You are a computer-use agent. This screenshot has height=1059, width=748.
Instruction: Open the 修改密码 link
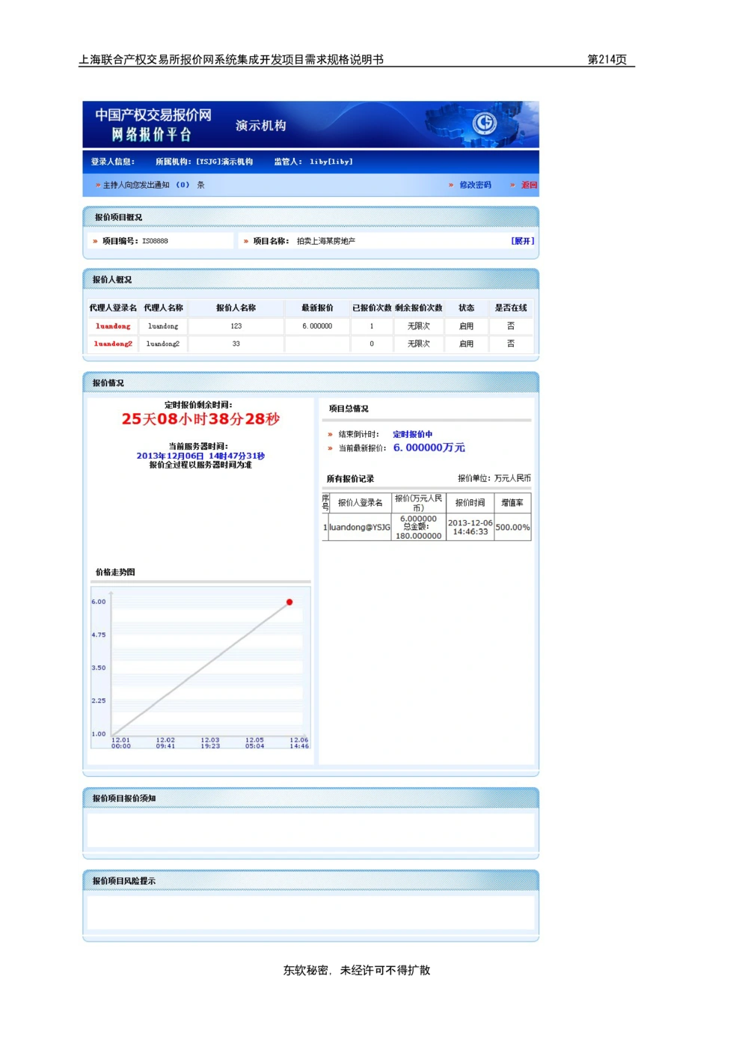[x=475, y=185]
